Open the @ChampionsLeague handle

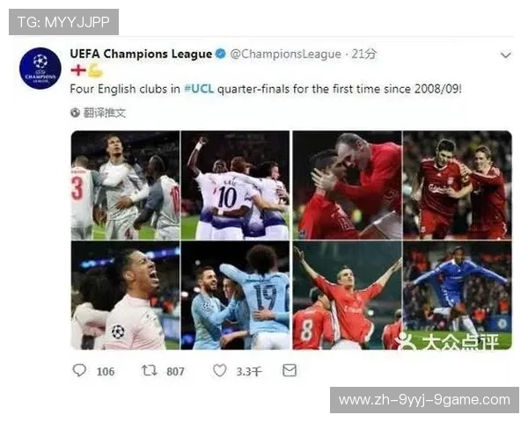285,54
